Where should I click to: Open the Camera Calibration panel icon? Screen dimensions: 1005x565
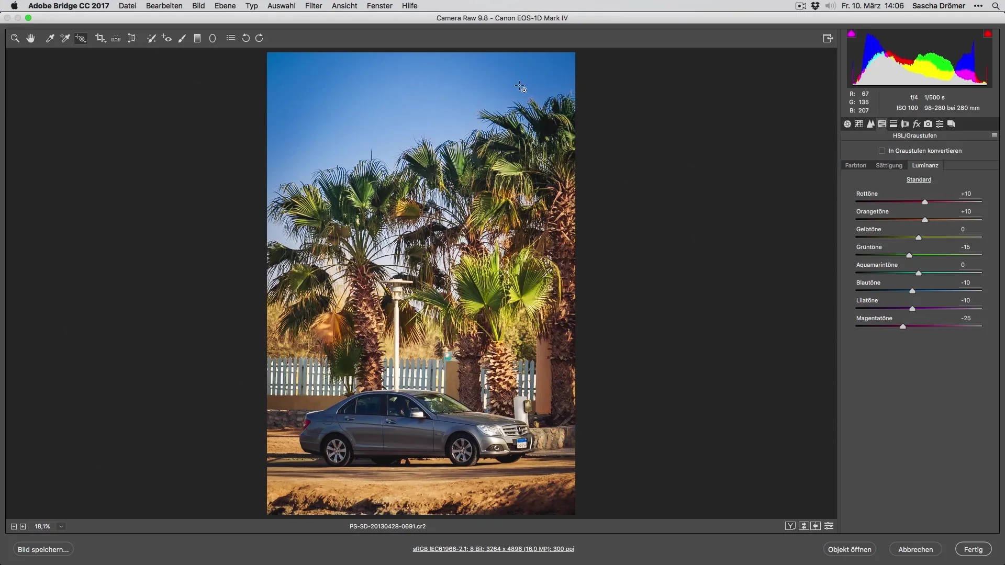[x=928, y=124]
